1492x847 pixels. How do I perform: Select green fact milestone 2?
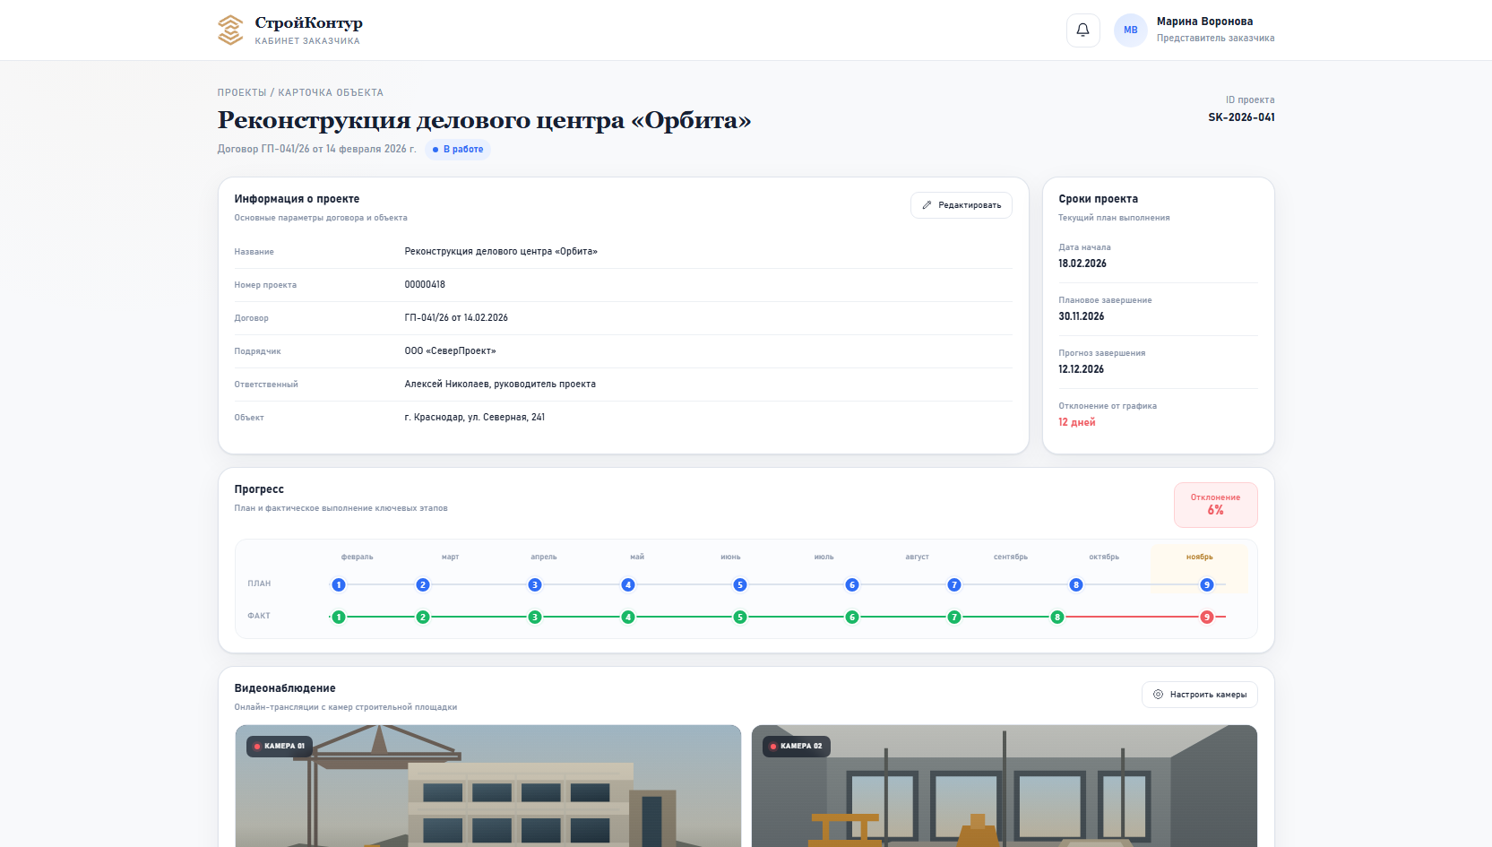point(423,617)
